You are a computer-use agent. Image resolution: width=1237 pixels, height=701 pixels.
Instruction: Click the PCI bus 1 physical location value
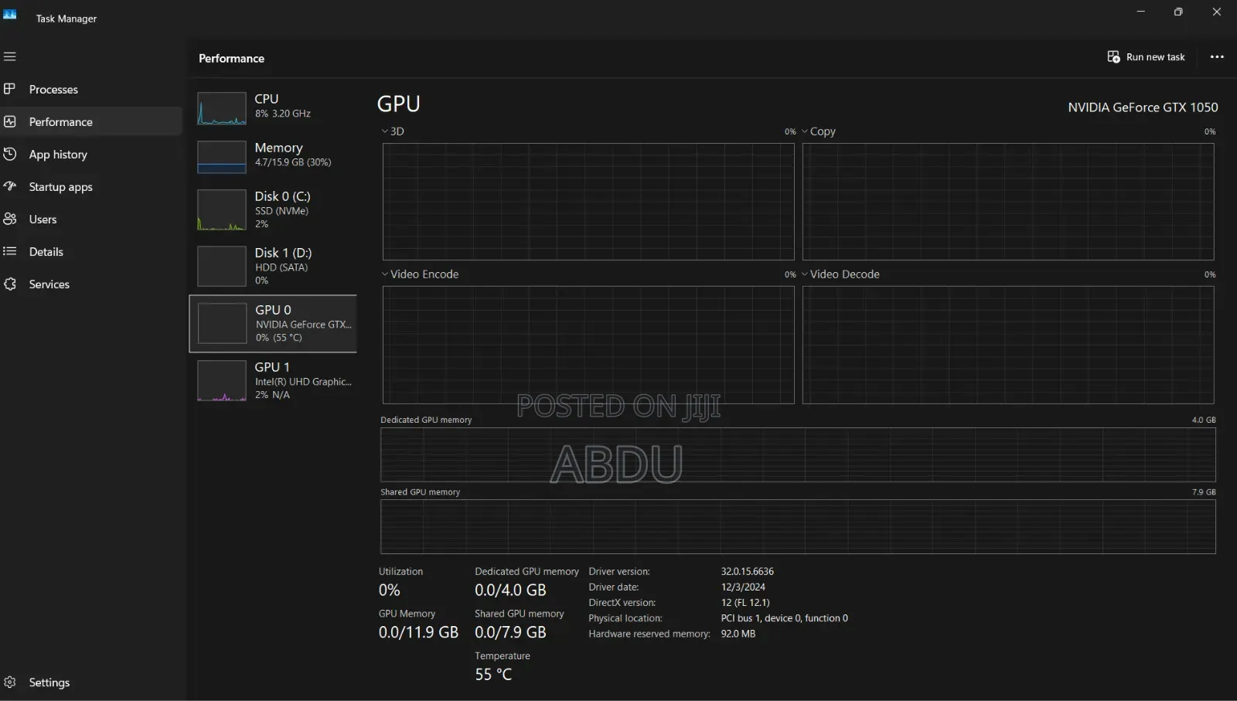785,618
